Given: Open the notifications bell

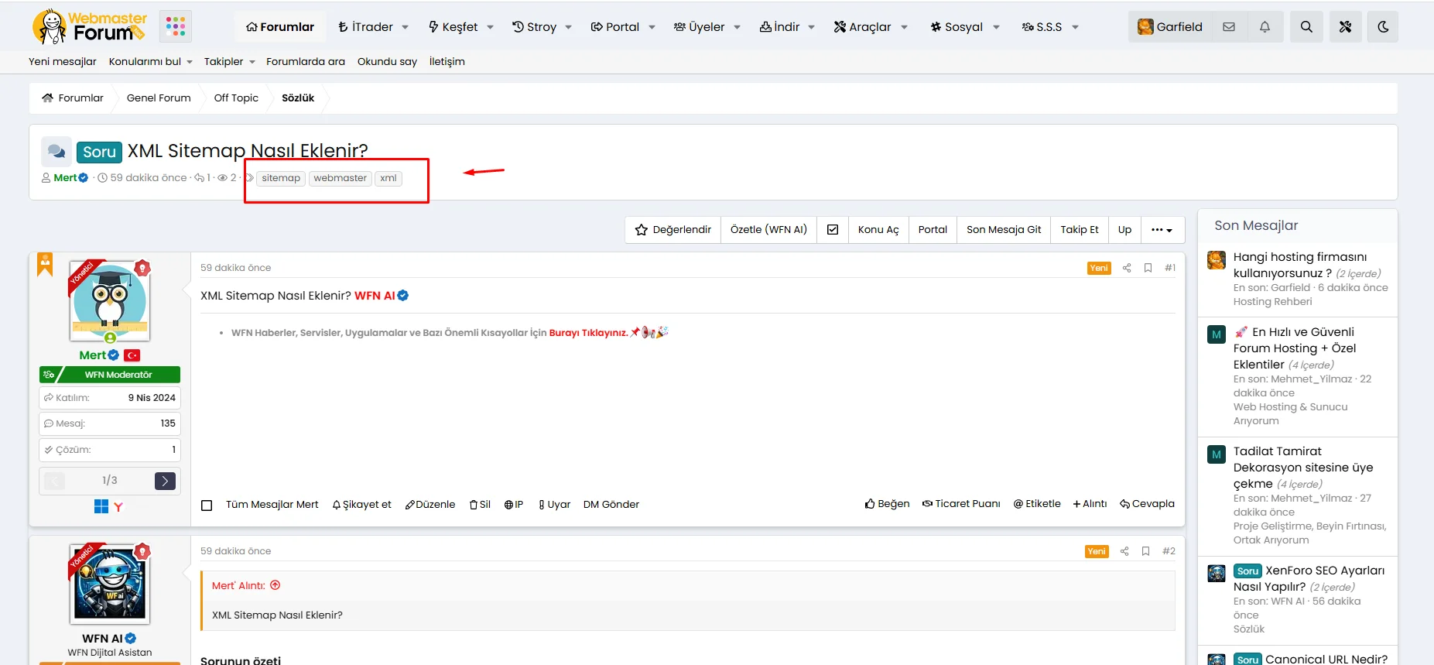Looking at the screenshot, I should [1265, 27].
